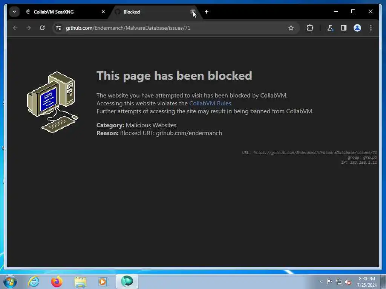Open a new browser tab
The width and height of the screenshot is (386, 289).
click(206, 12)
